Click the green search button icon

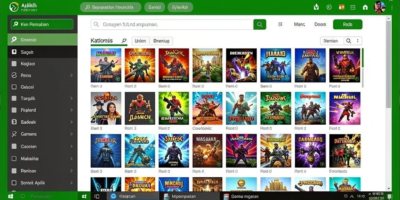coord(260,25)
